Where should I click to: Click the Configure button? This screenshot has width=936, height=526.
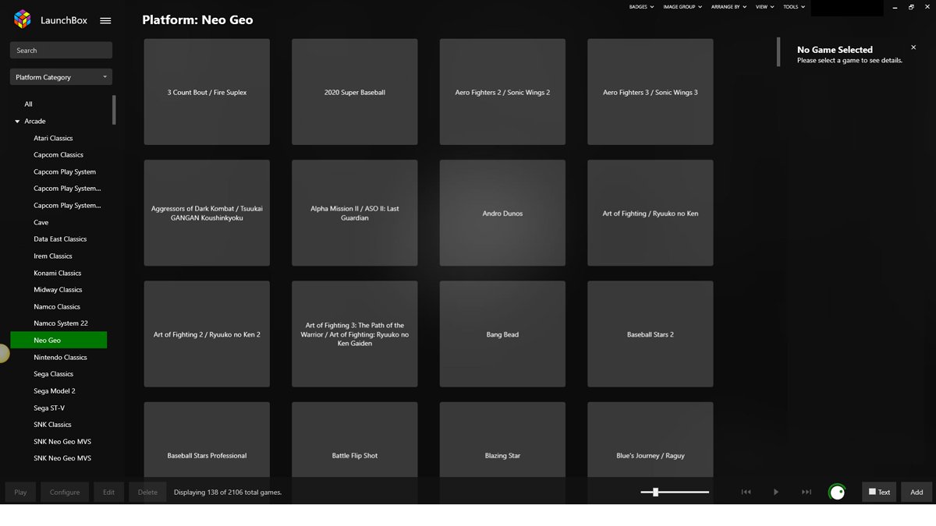pos(65,492)
